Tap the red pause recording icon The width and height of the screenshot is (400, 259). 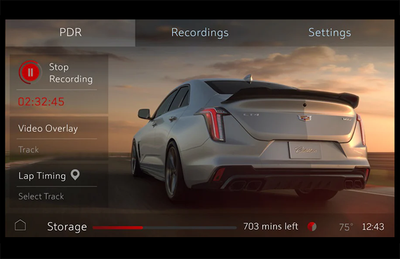[30, 72]
